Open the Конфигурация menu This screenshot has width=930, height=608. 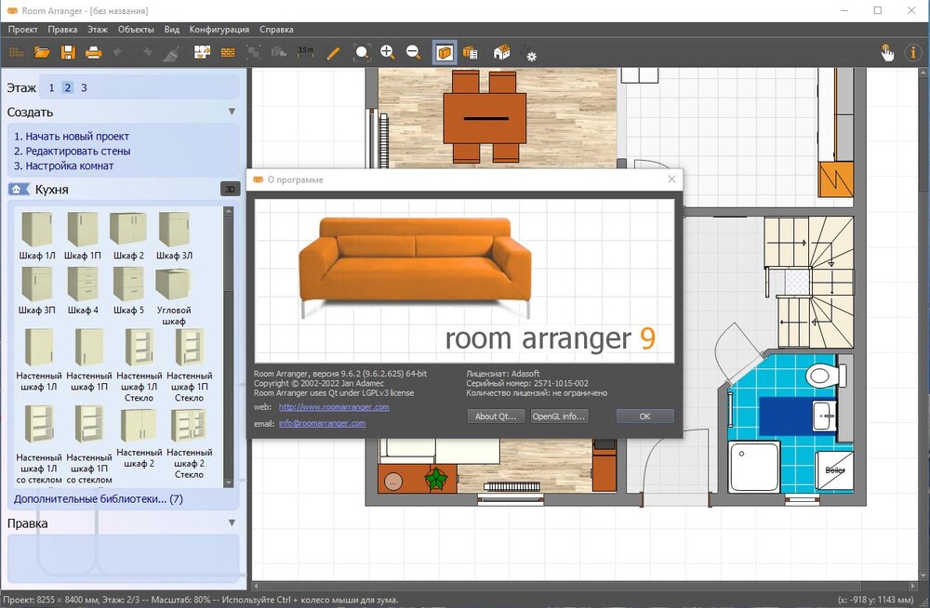pos(219,29)
